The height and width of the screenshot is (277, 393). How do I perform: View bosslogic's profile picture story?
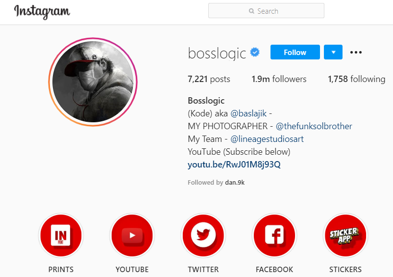click(93, 82)
